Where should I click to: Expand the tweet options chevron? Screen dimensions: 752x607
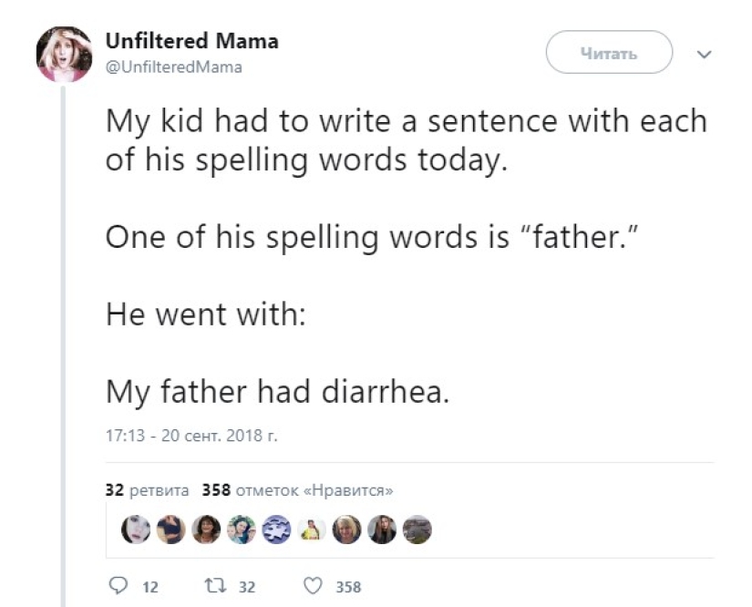(x=703, y=54)
